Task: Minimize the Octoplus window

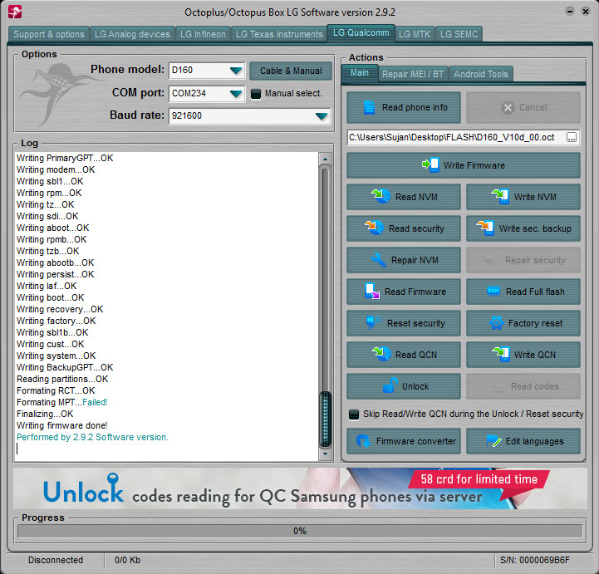Action: [570, 12]
